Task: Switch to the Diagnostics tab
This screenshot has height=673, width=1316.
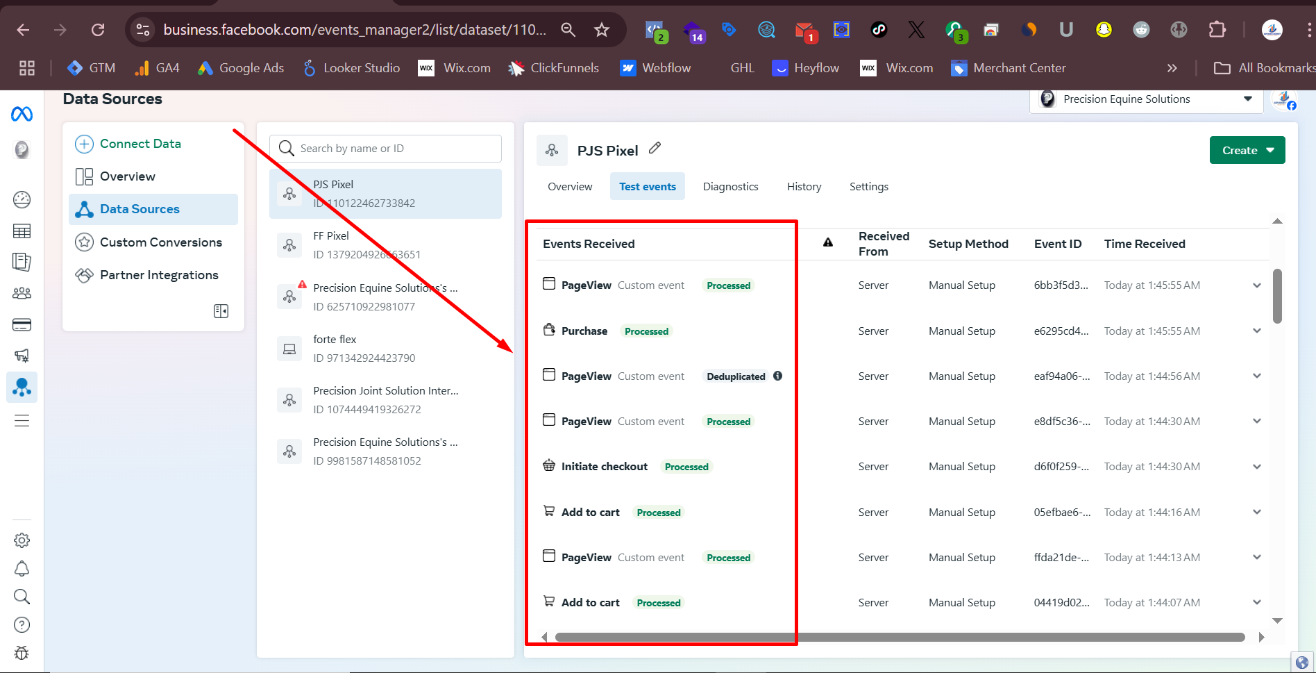Action: click(730, 187)
